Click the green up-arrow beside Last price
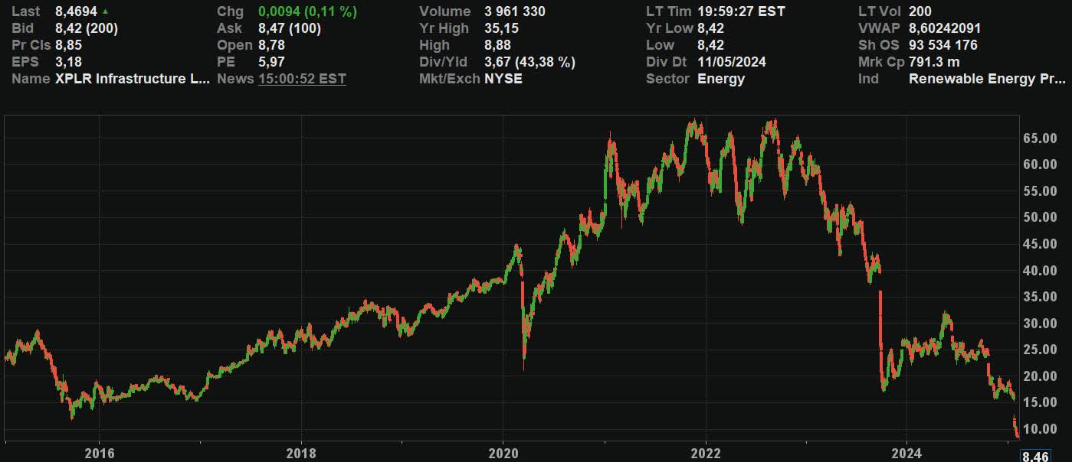This screenshot has height=462, width=1072. click(x=106, y=11)
